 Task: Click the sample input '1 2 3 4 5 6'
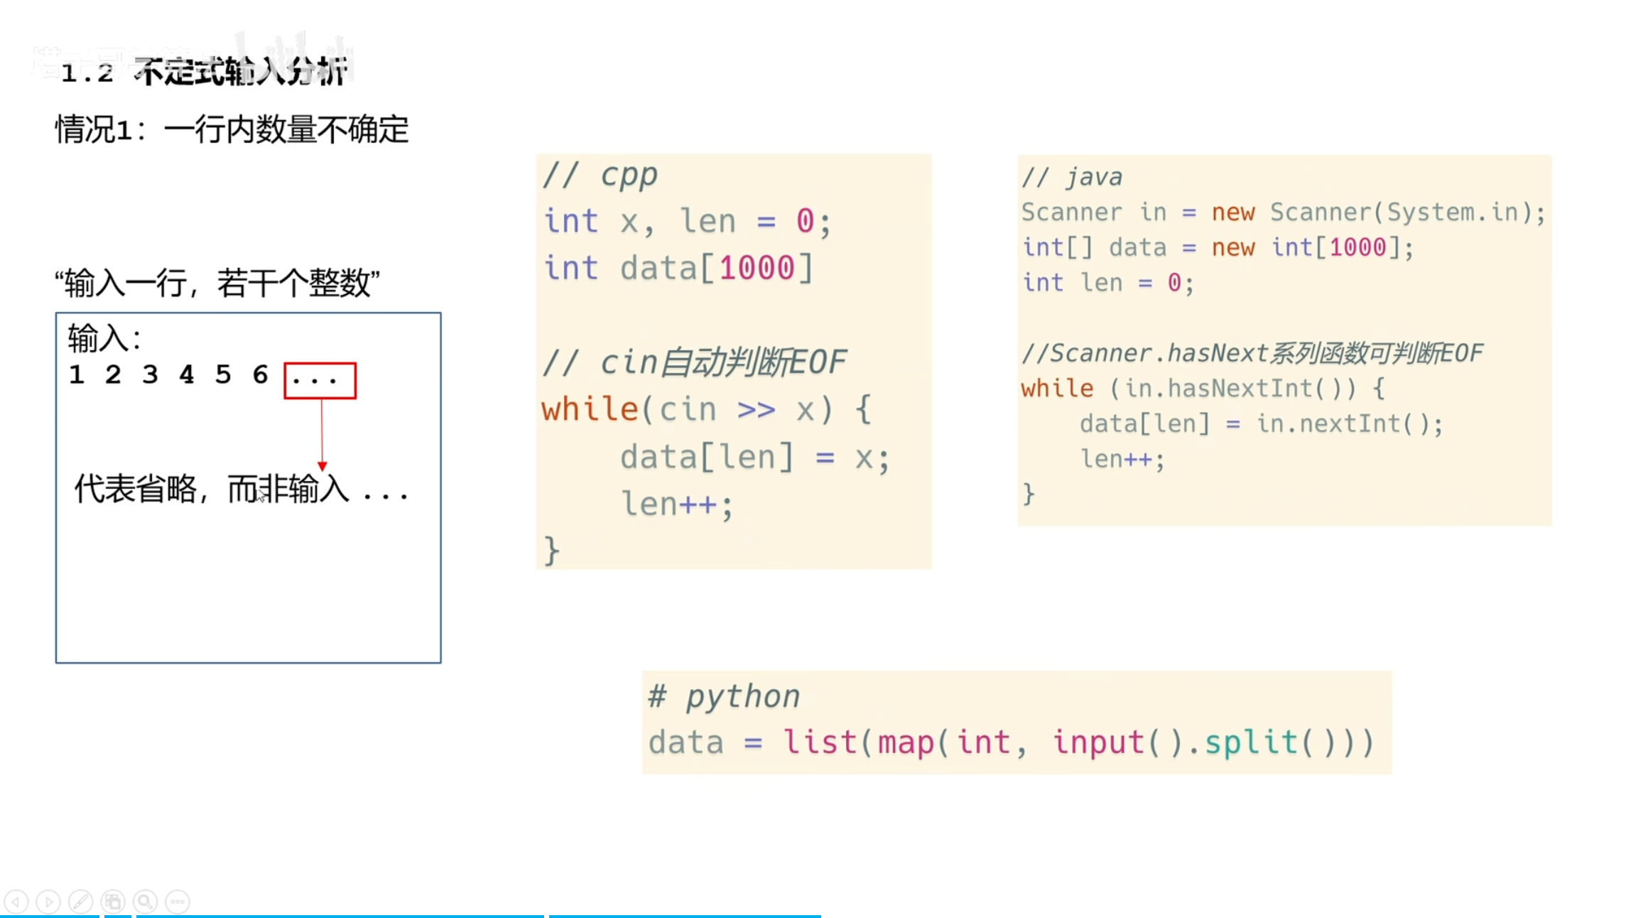pyautogui.click(x=168, y=374)
